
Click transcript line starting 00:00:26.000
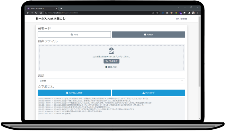click(86, 109)
